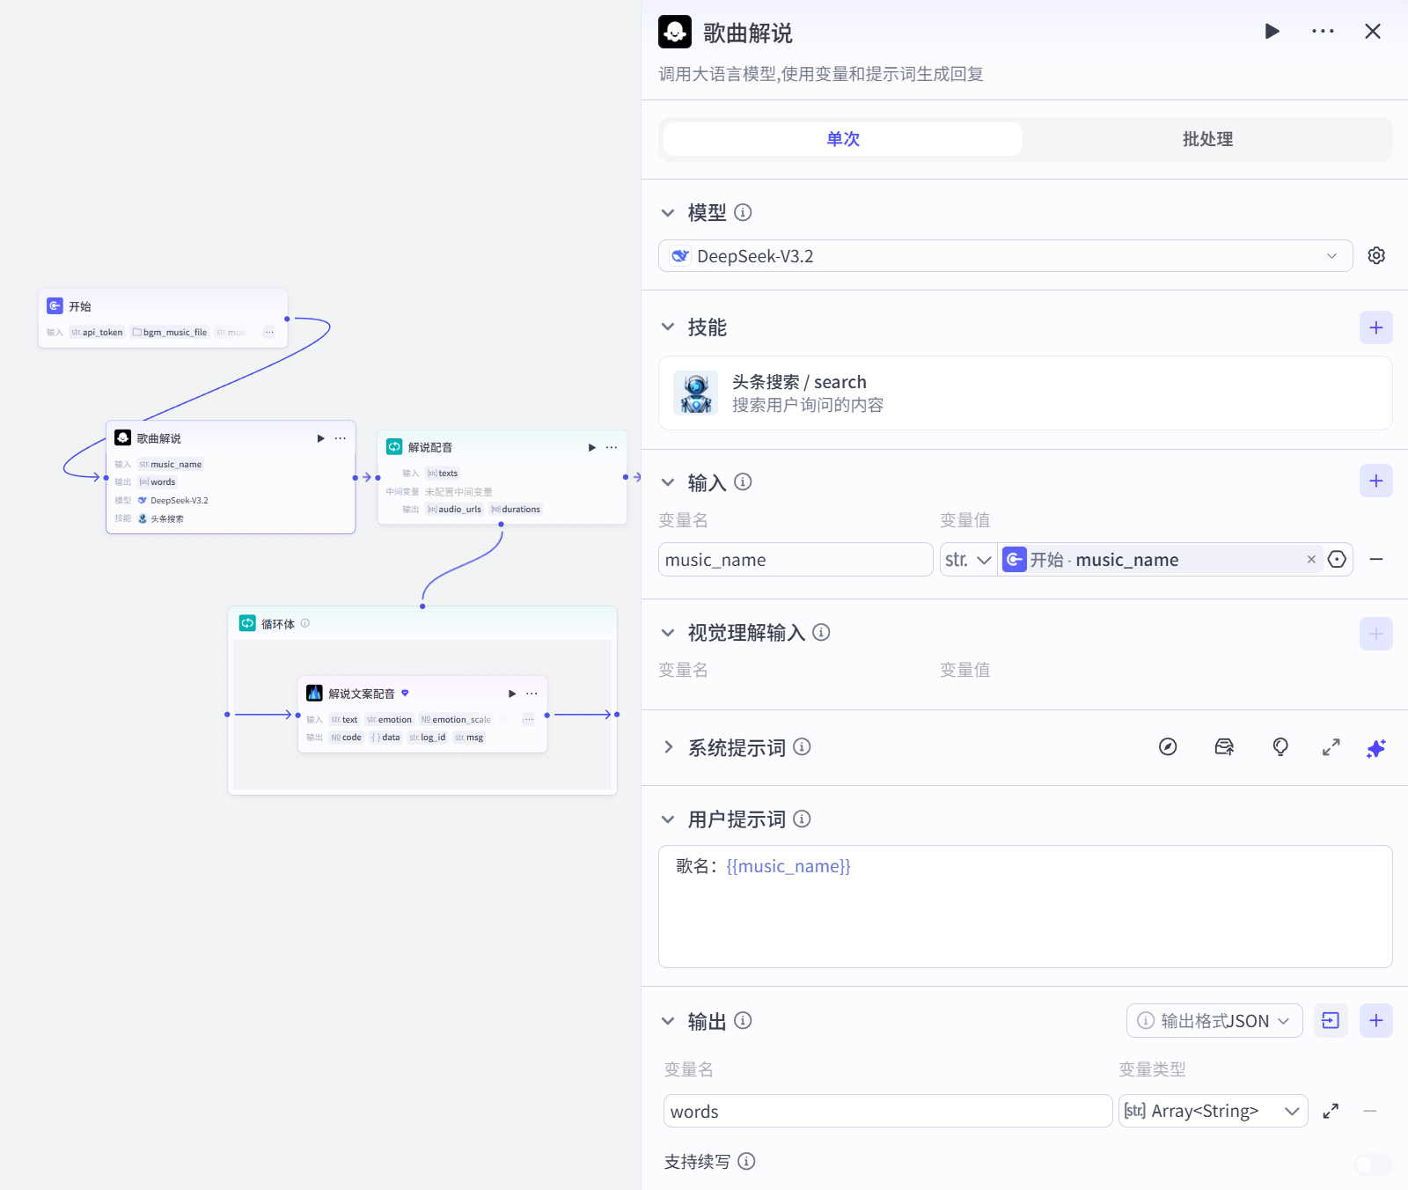The image size is (1408, 1190).
Task: Click inside the 用户提示词 text area
Action: [1025, 907]
